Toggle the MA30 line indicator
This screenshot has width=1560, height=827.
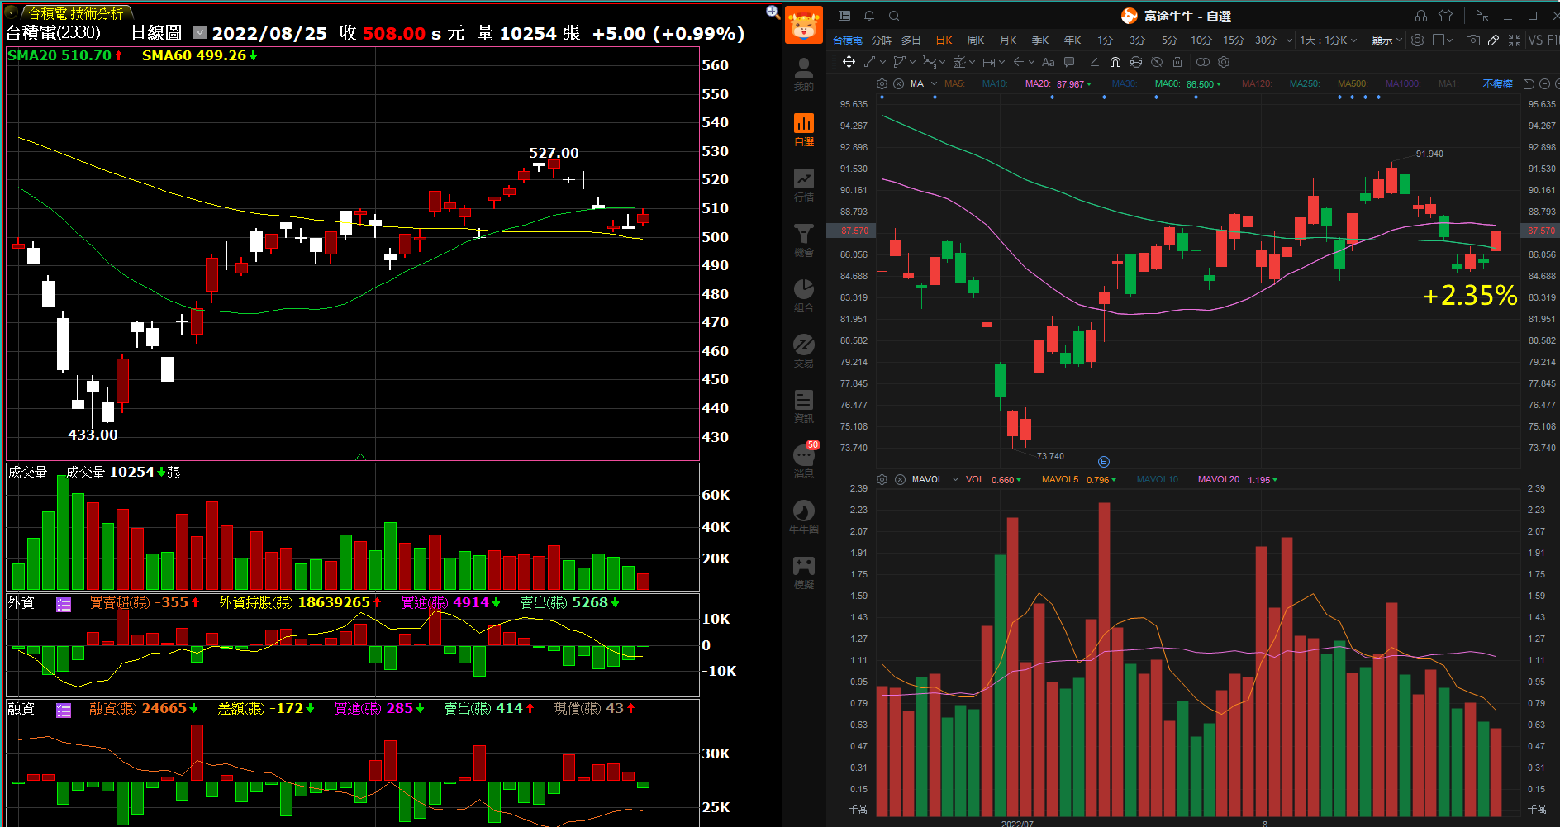pyautogui.click(x=1125, y=83)
